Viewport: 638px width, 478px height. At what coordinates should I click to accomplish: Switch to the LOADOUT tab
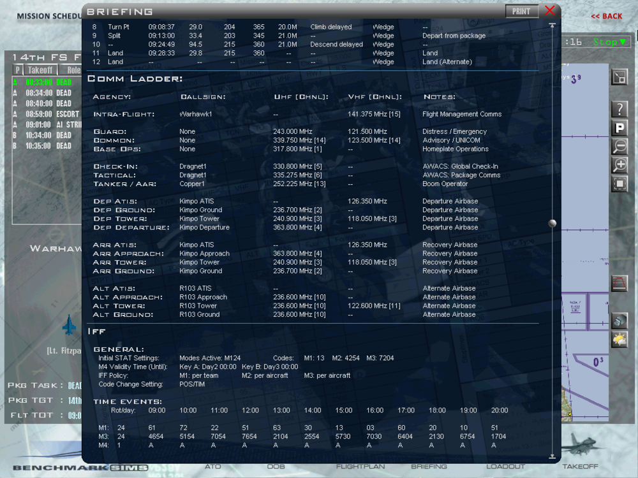click(x=505, y=467)
